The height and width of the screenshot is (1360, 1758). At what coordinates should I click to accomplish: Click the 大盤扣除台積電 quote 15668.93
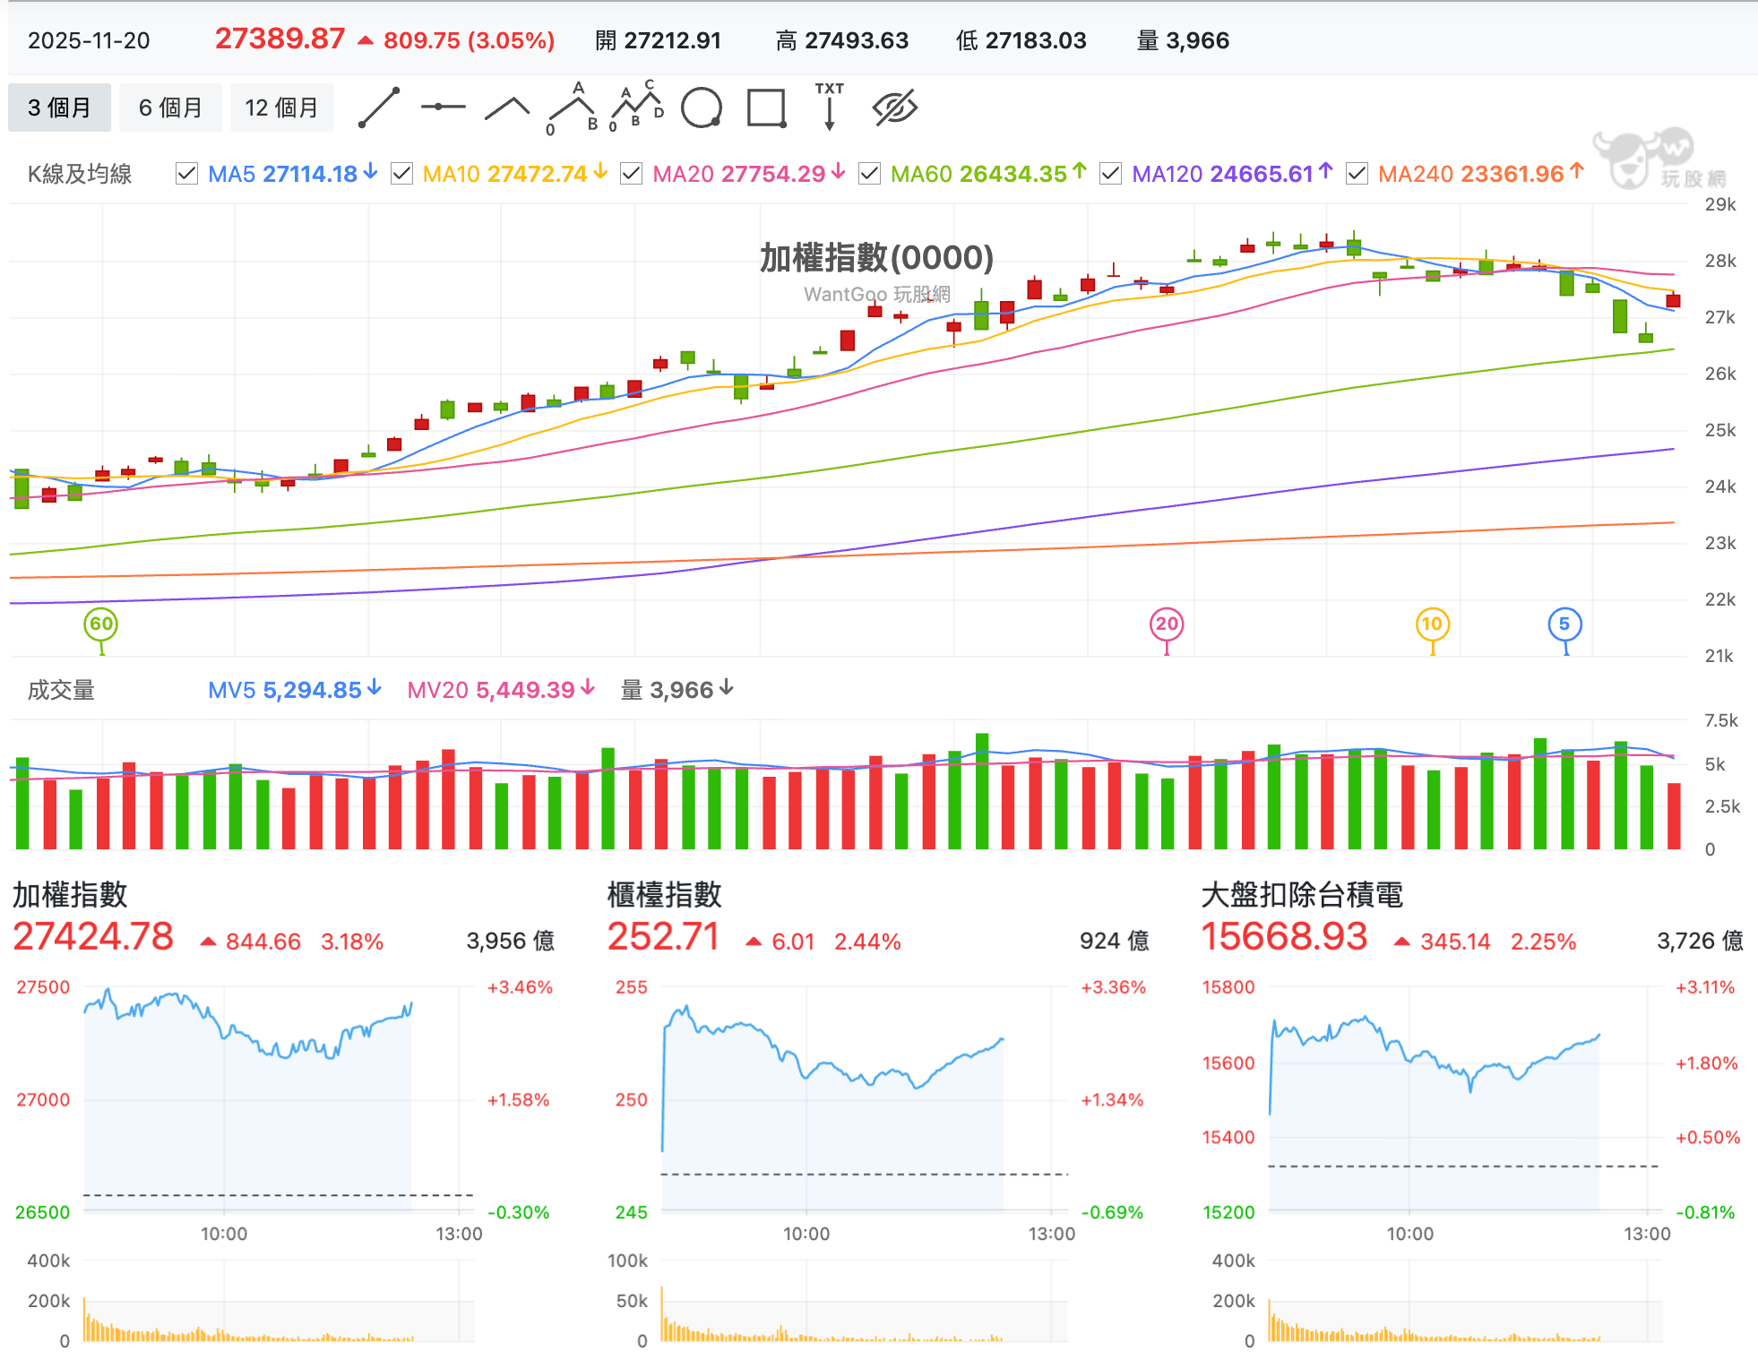point(1284,937)
